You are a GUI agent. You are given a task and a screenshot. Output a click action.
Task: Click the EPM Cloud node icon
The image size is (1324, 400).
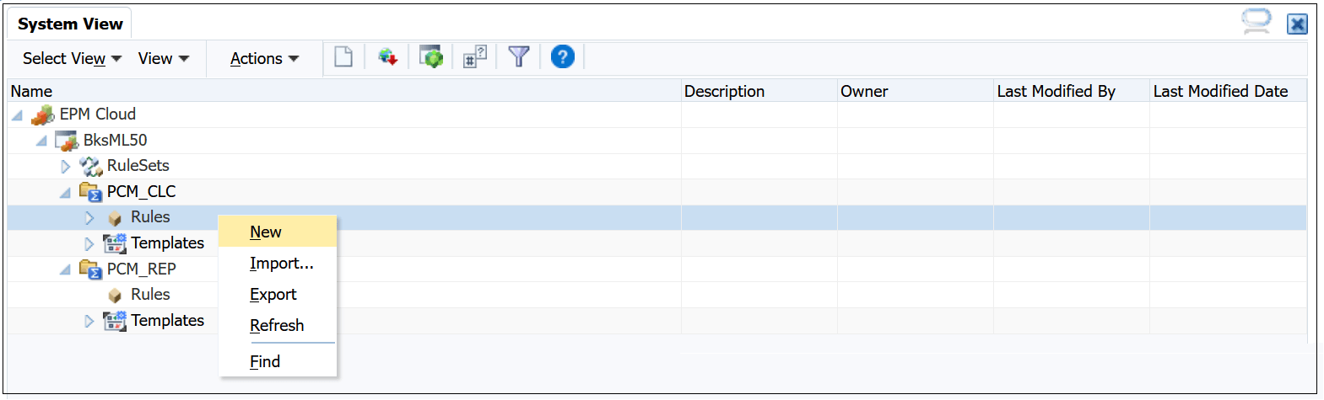42,115
